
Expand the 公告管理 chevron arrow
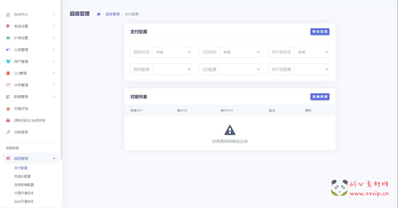click(x=54, y=50)
